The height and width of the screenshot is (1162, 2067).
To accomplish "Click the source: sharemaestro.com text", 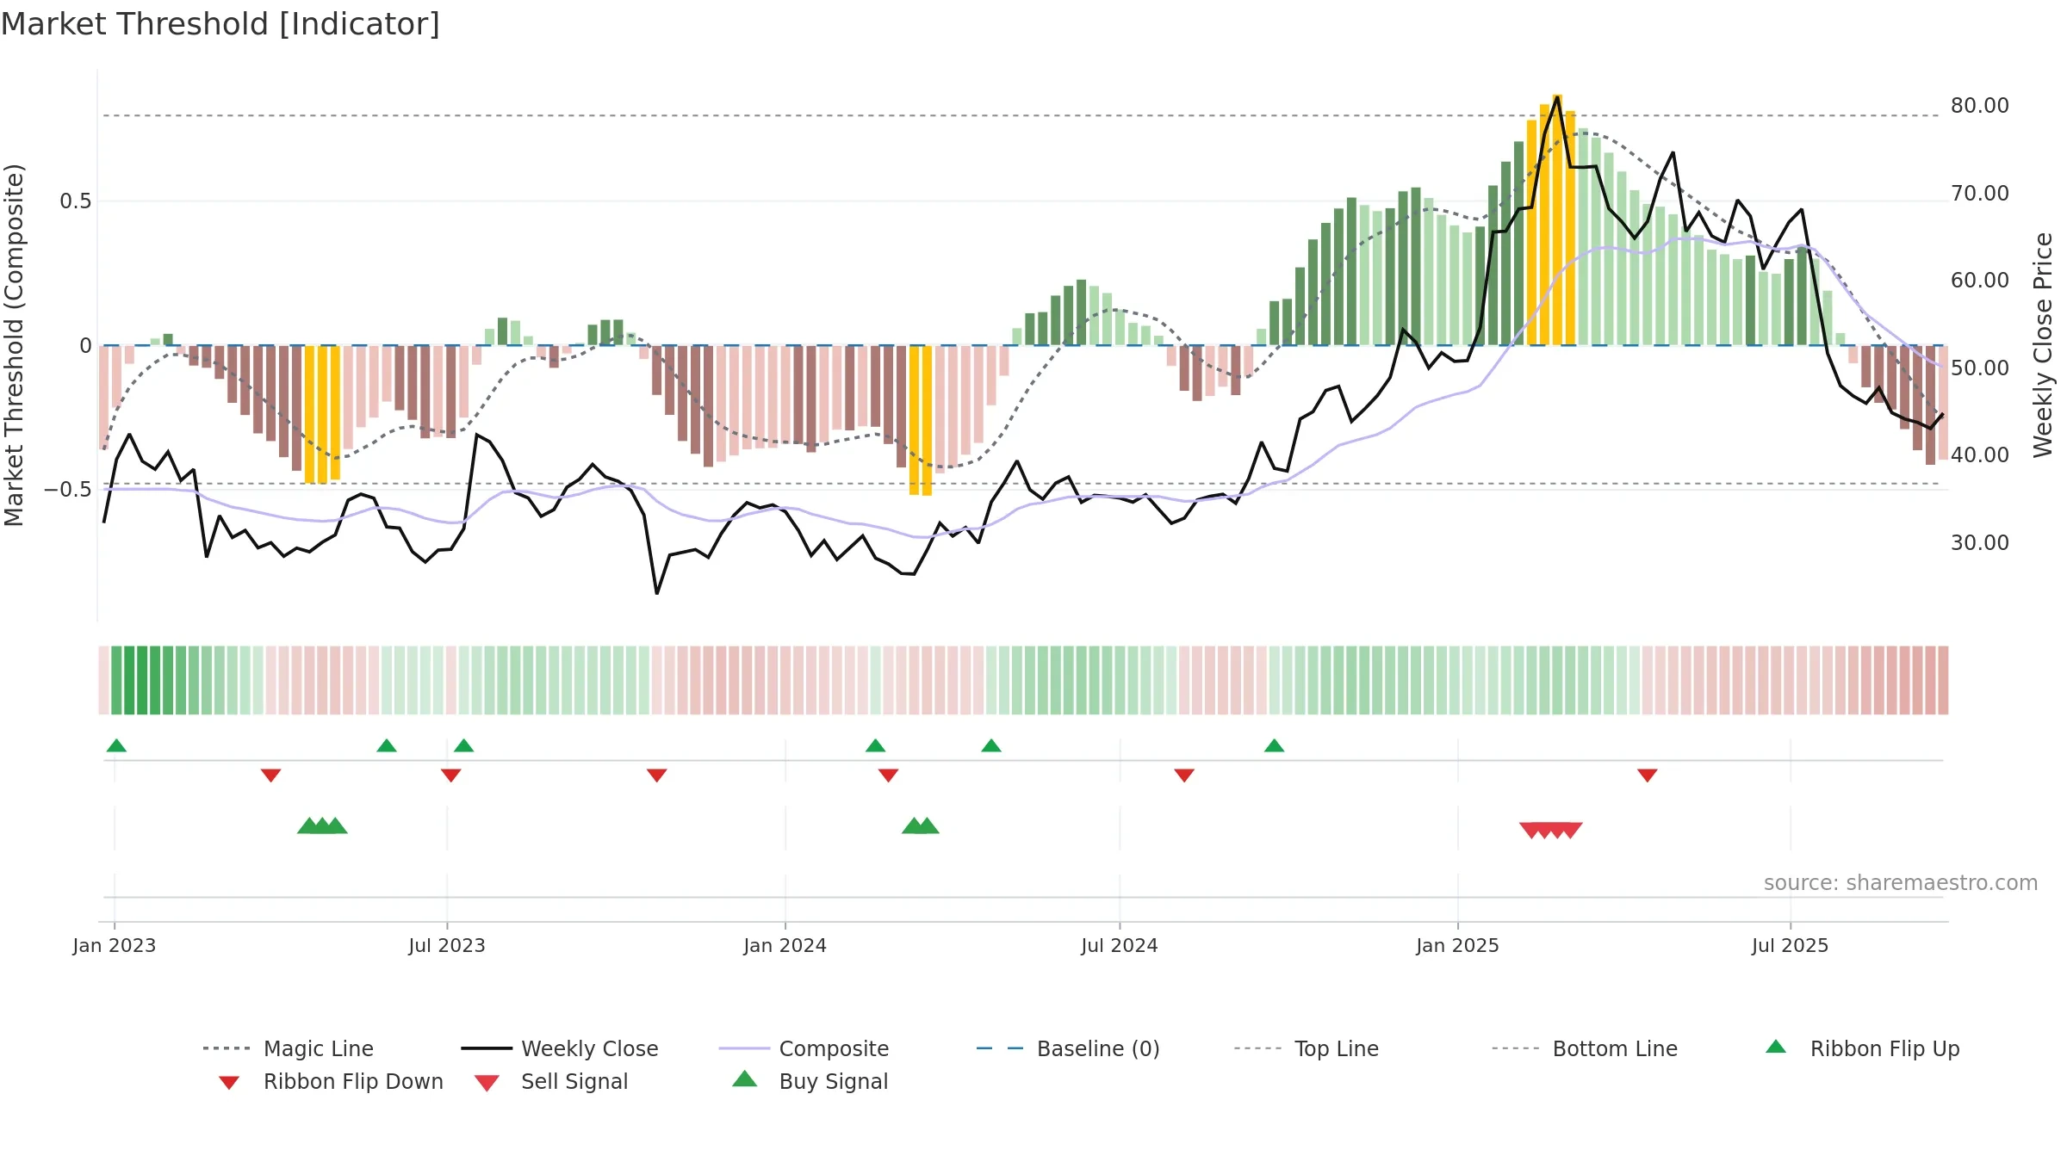I will coord(1901,883).
